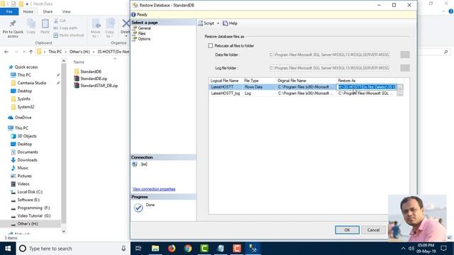Click the OK button
This screenshot has width=454, height=255.
(347, 230)
